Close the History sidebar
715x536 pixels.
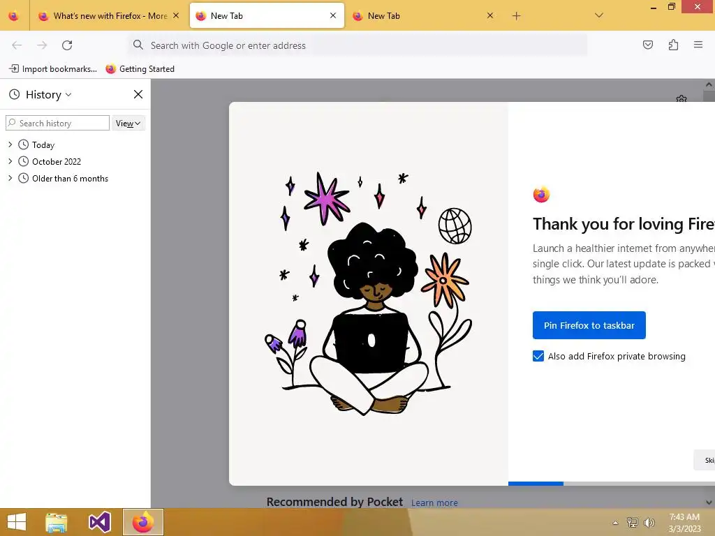(138, 94)
